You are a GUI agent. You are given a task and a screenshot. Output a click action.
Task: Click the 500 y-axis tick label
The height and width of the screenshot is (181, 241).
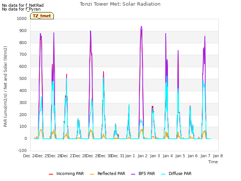23,79
